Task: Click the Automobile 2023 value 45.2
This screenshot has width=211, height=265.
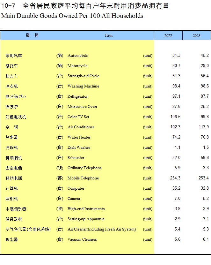Action: tap(205, 55)
